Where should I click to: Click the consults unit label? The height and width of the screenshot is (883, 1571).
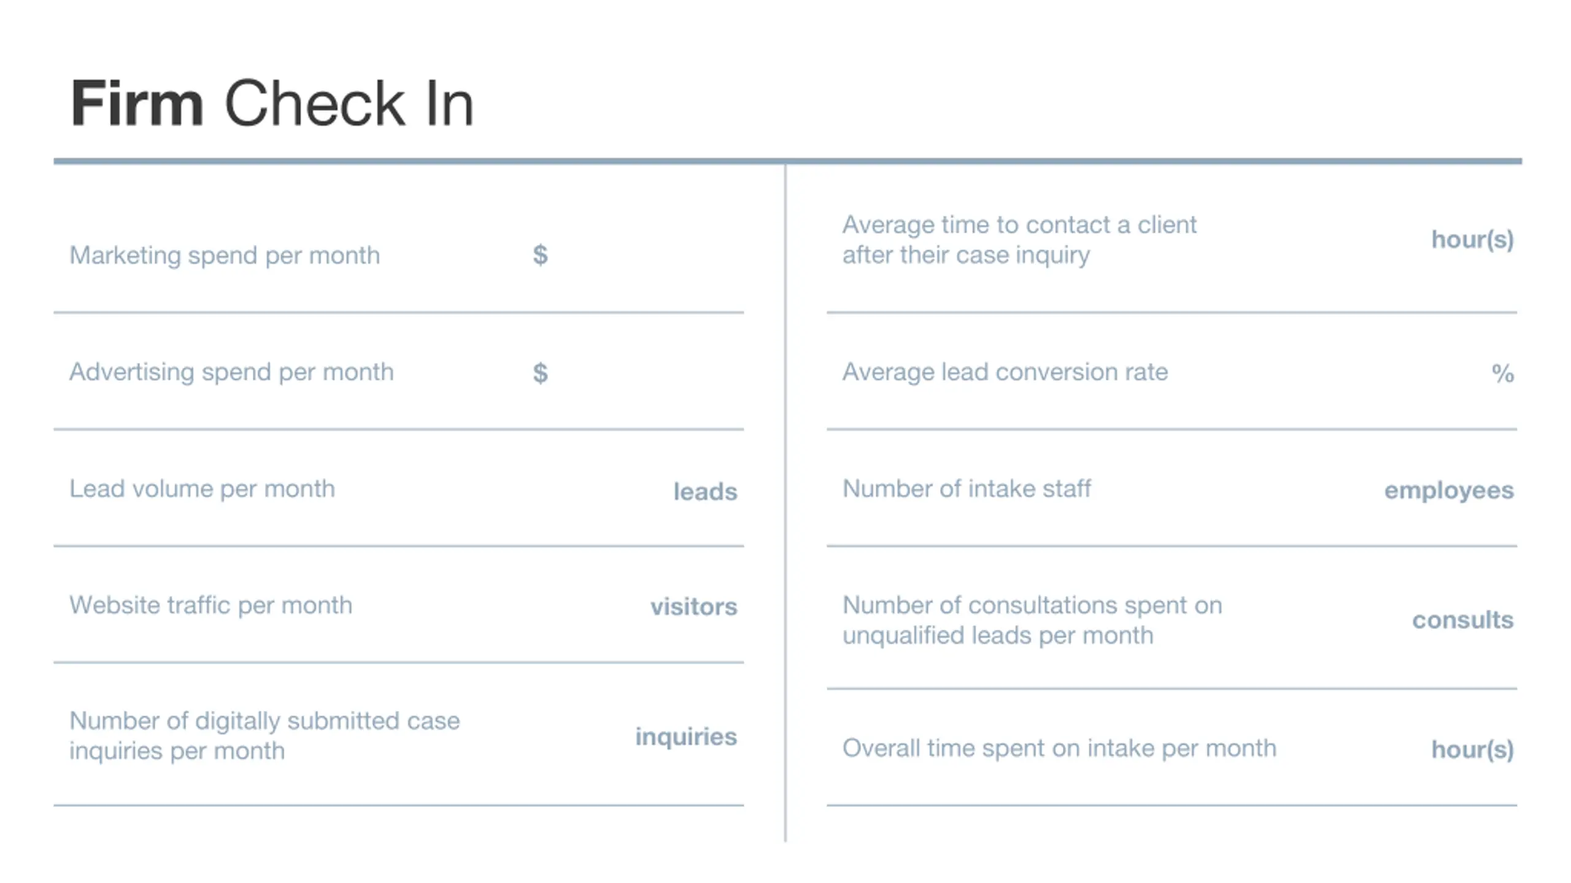[1462, 620]
